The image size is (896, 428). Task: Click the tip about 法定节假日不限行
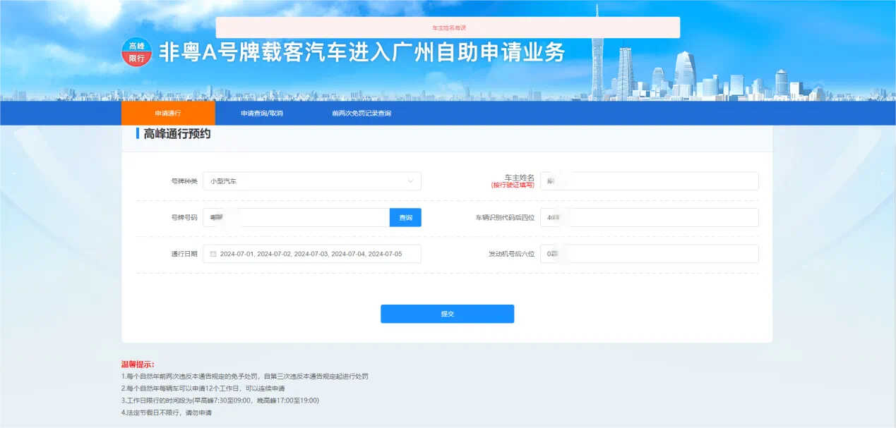[x=167, y=412]
